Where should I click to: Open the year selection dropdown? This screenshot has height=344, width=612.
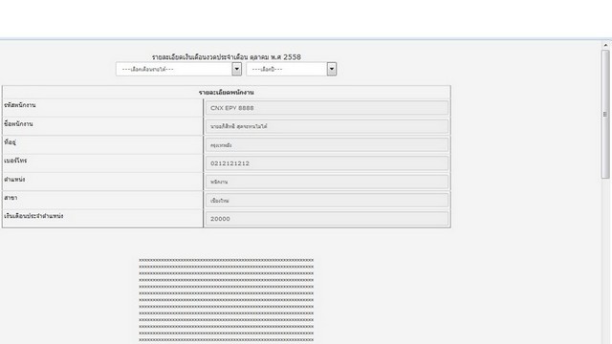coord(292,69)
